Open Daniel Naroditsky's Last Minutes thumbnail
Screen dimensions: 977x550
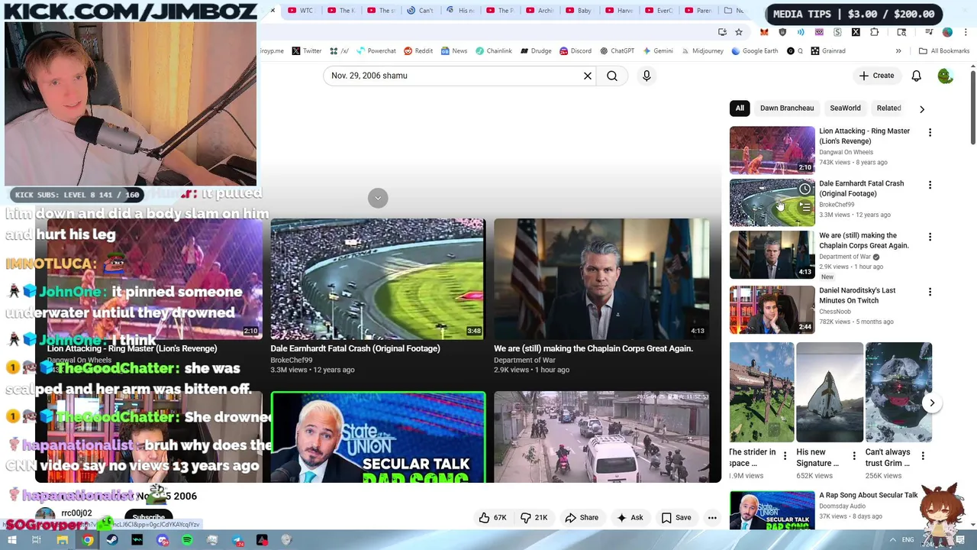pos(772,310)
